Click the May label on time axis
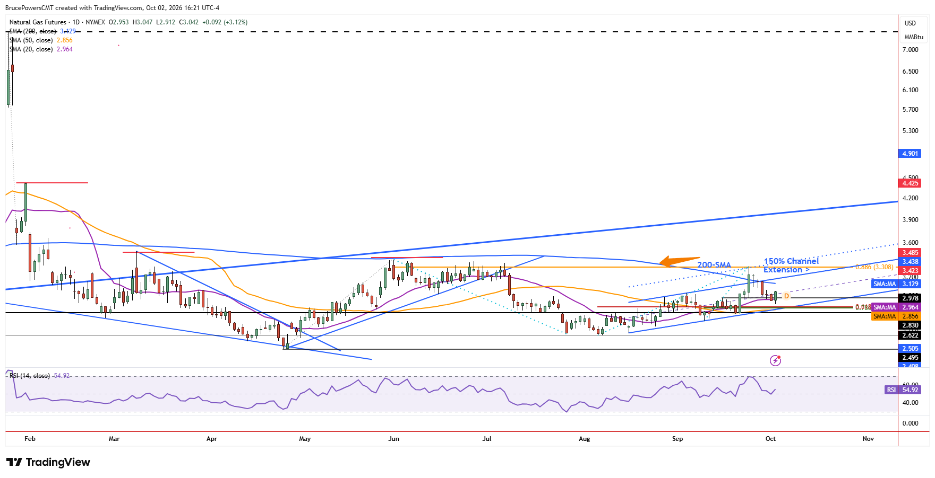Screen dimensions: 935x478 [305, 439]
